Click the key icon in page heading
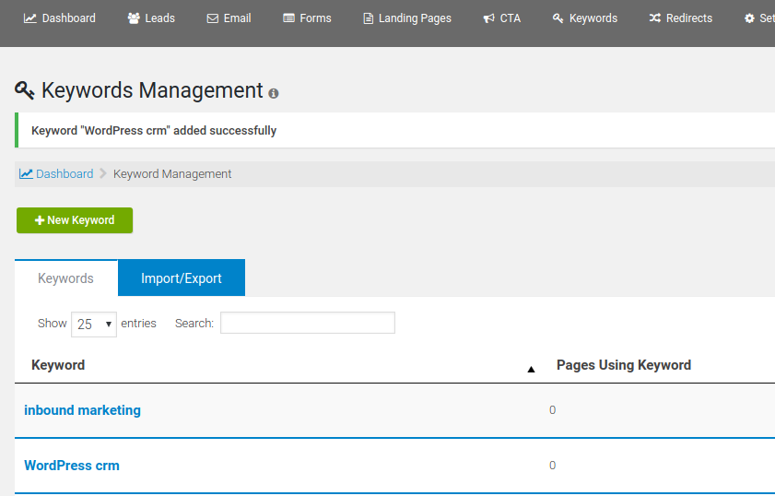Screen dimensions: 775x496 pos(25,90)
